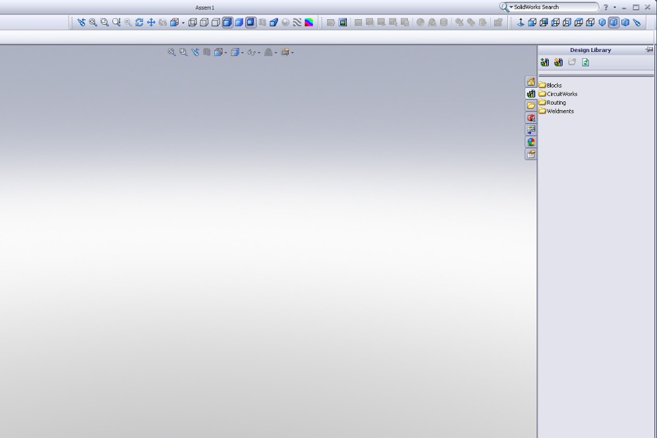Click the last Standard Views toolbar icon
This screenshot has height=438, width=657.
pyautogui.click(x=637, y=22)
